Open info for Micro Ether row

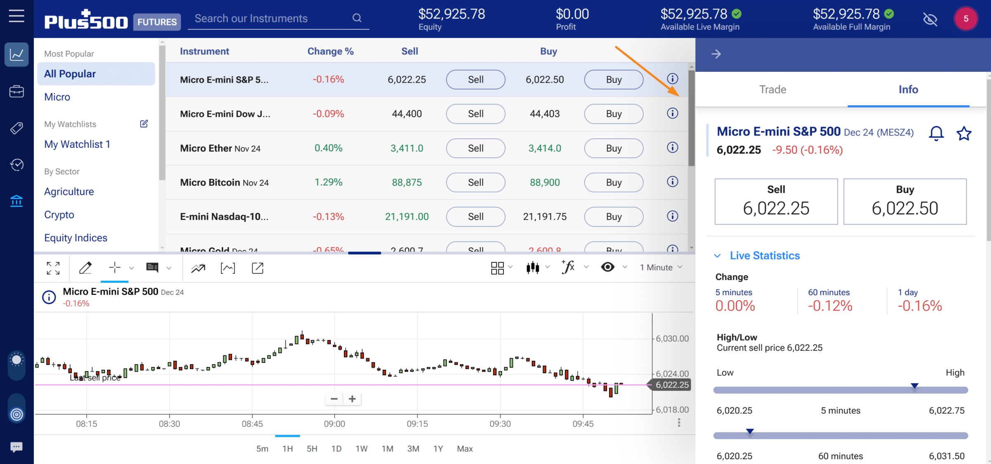coord(673,147)
